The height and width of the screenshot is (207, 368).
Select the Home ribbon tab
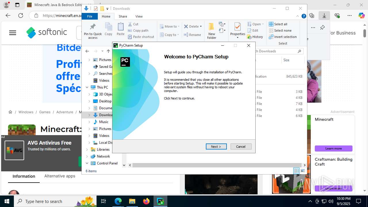coord(106,16)
